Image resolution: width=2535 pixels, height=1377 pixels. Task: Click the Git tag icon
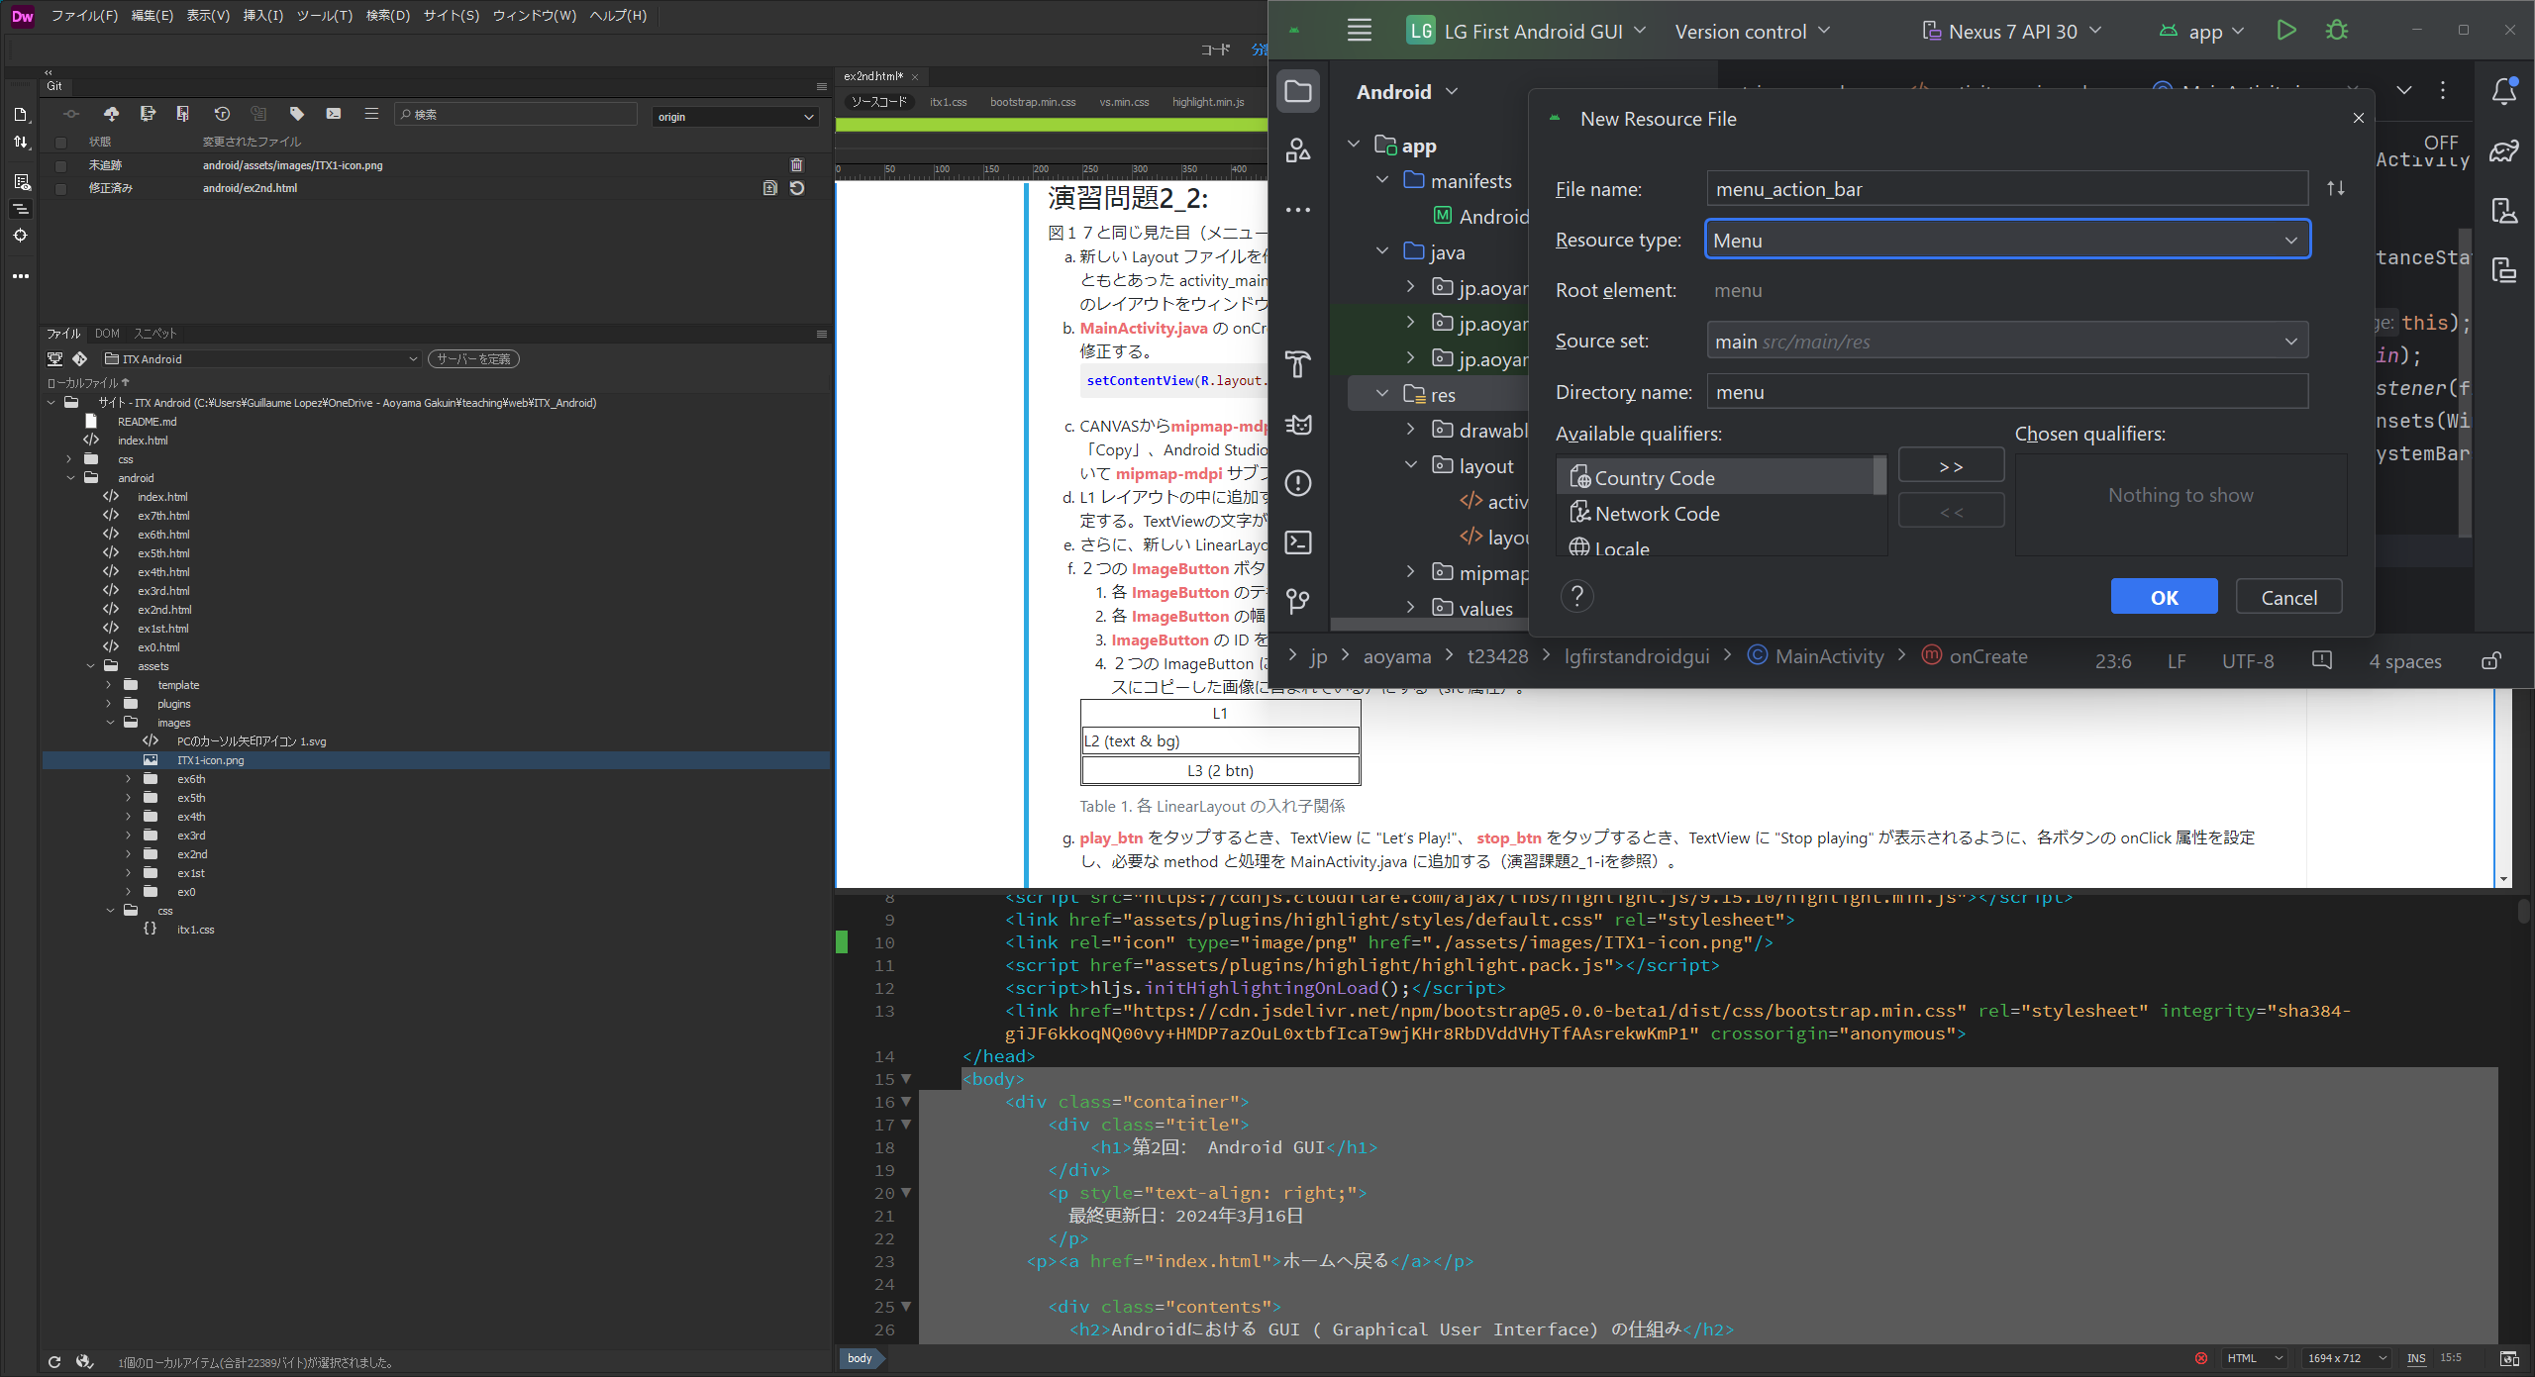296,115
